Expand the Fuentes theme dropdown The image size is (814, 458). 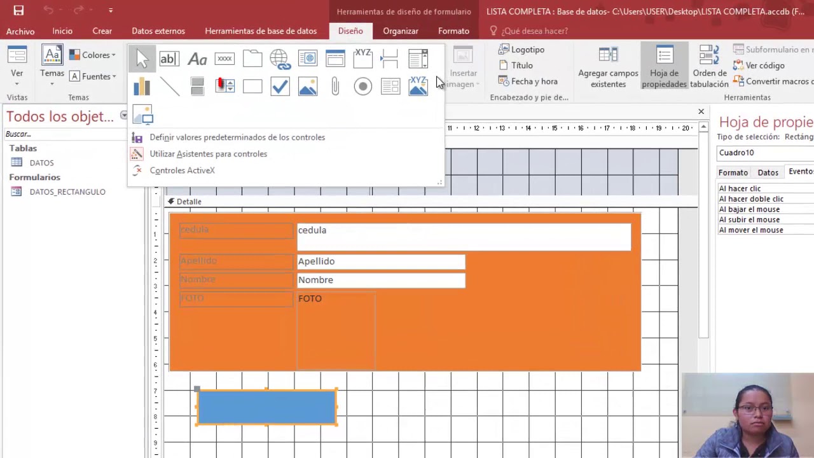coord(93,76)
